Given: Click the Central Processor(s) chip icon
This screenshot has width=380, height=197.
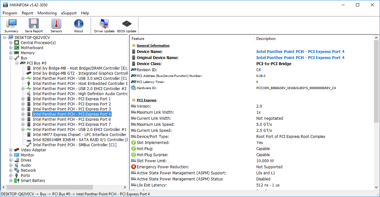Looking at the screenshot, I should click(x=17, y=43).
